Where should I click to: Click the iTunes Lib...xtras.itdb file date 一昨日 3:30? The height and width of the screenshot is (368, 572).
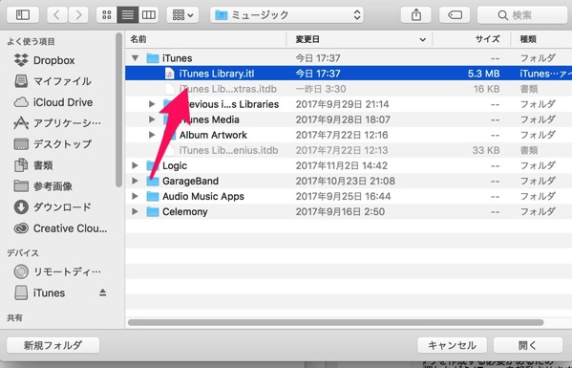coord(321,89)
